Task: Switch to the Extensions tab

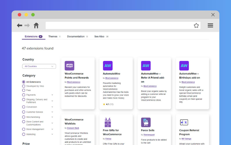Action: (x=33, y=37)
